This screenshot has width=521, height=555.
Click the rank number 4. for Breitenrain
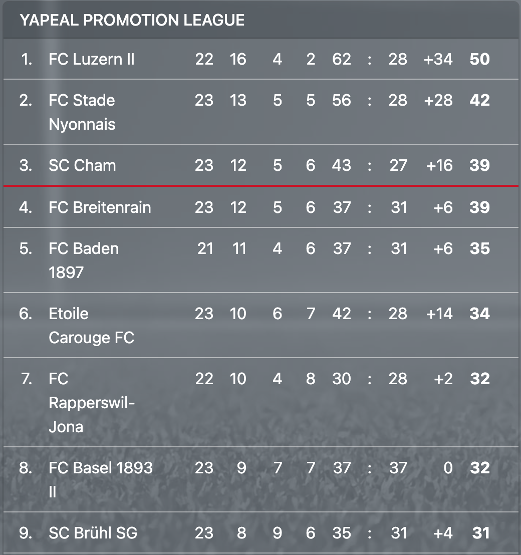(x=26, y=207)
